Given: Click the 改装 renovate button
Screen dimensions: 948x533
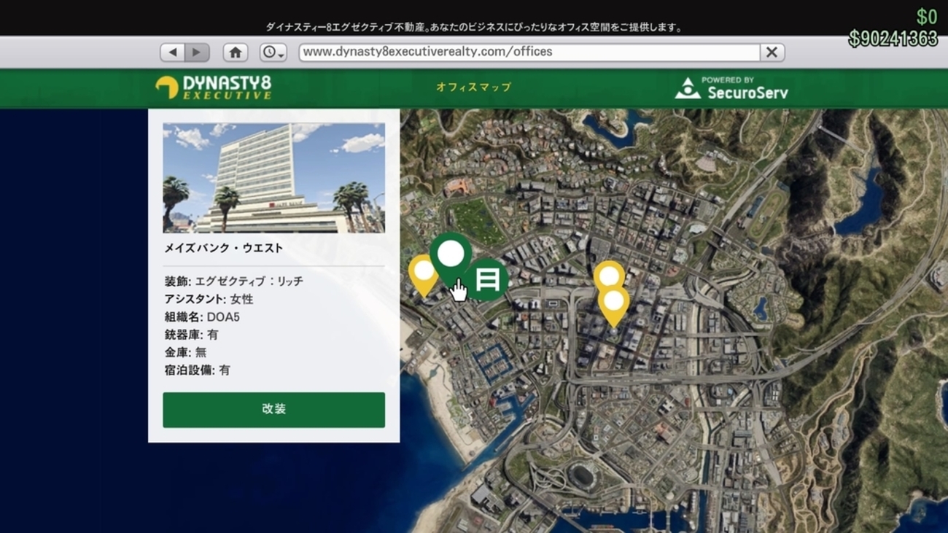Looking at the screenshot, I should click(x=273, y=410).
